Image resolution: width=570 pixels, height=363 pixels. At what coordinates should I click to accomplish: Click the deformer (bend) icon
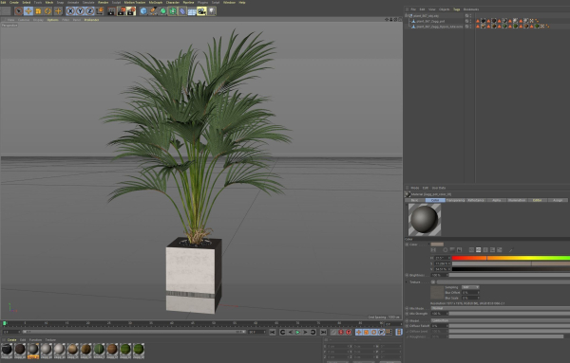[x=182, y=11]
